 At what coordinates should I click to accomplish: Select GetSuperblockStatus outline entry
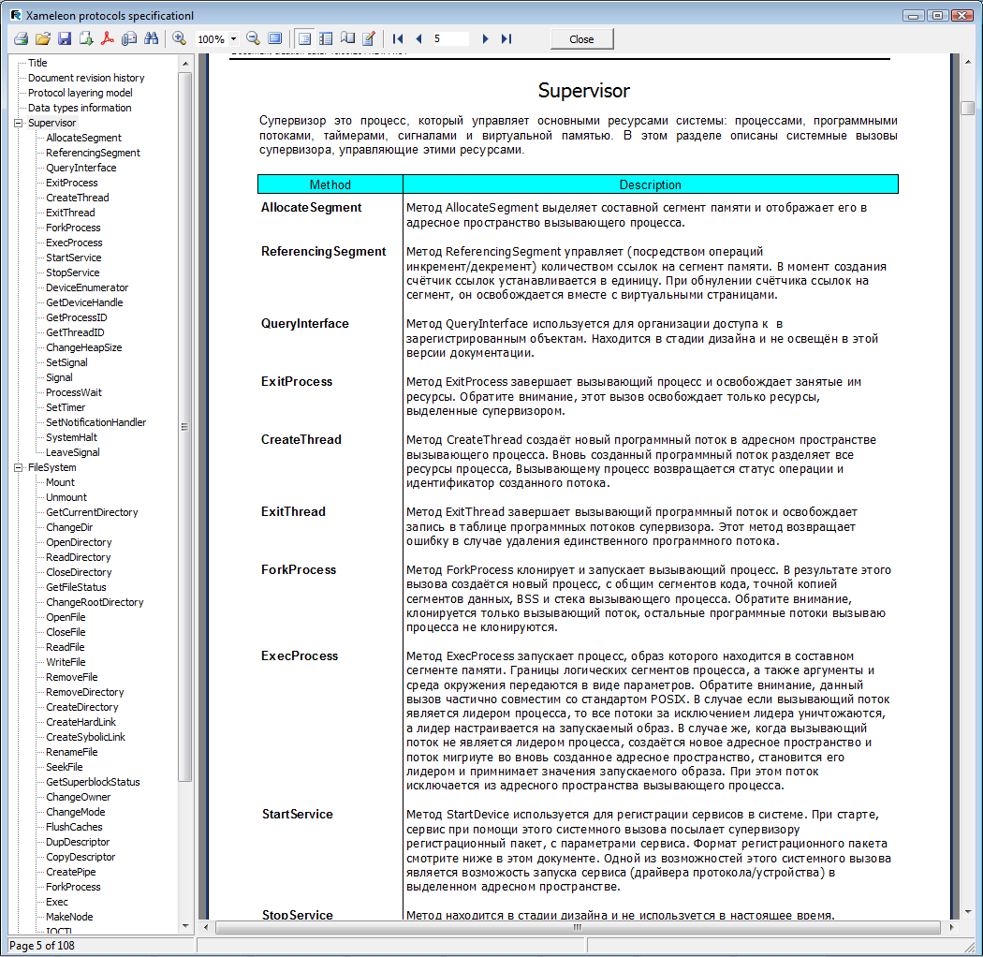(x=93, y=783)
